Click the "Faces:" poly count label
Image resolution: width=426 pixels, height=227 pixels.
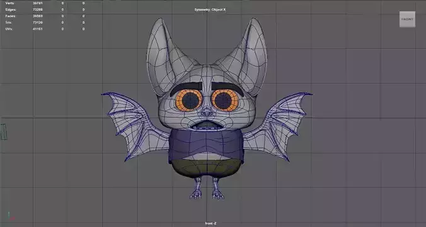tap(11, 16)
